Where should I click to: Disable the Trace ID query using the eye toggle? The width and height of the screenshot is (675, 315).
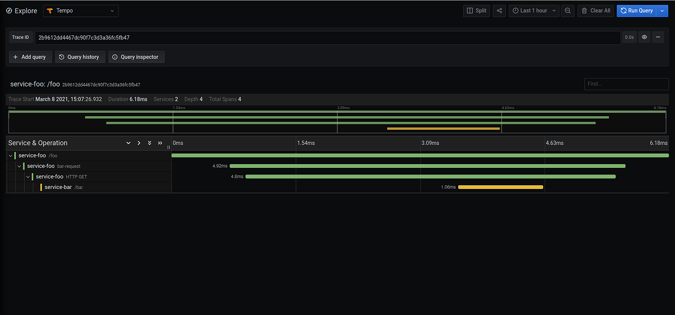[x=644, y=37]
